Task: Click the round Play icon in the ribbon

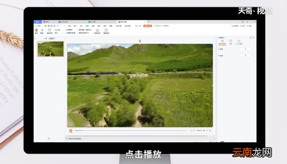Action: [x=36, y=30]
